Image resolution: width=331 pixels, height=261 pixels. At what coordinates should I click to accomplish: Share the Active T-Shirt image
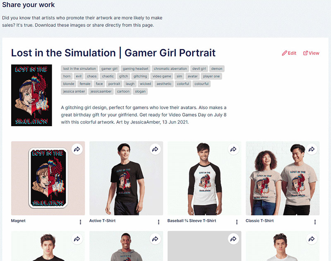tap(155, 149)
